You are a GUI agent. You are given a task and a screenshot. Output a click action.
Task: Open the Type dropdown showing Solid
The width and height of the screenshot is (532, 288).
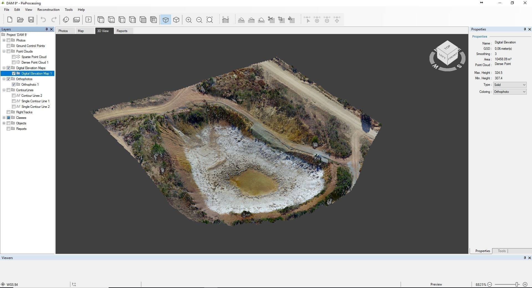(510, 85)
